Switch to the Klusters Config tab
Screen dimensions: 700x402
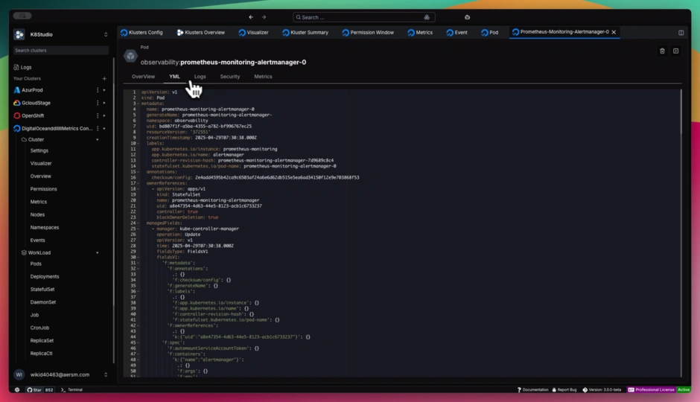point(141,33)
